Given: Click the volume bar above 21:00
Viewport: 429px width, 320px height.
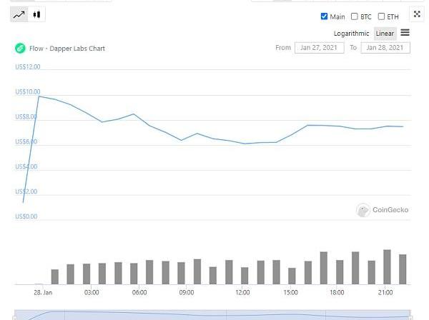Looking at the screenshot, I should (387, 267).
